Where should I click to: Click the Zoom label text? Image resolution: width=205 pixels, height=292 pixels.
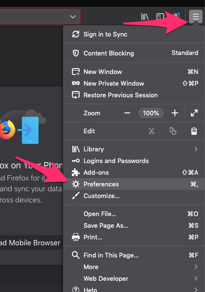pos(92,113)
